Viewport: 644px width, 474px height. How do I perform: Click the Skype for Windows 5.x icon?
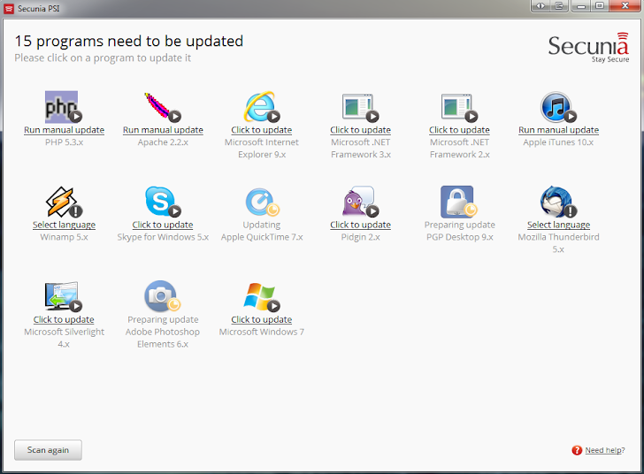(x=161, y=202)
